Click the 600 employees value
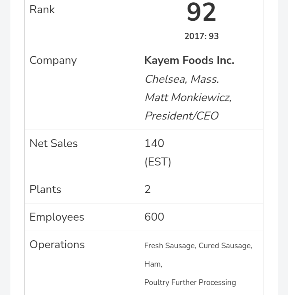 154,217
